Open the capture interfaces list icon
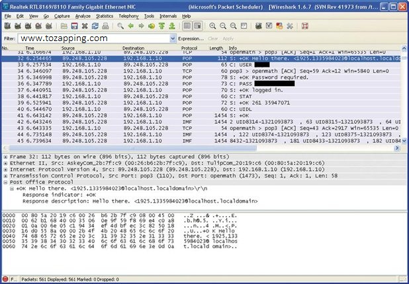Viewport: 409px width, 284px height. click(x=7, y=26)
